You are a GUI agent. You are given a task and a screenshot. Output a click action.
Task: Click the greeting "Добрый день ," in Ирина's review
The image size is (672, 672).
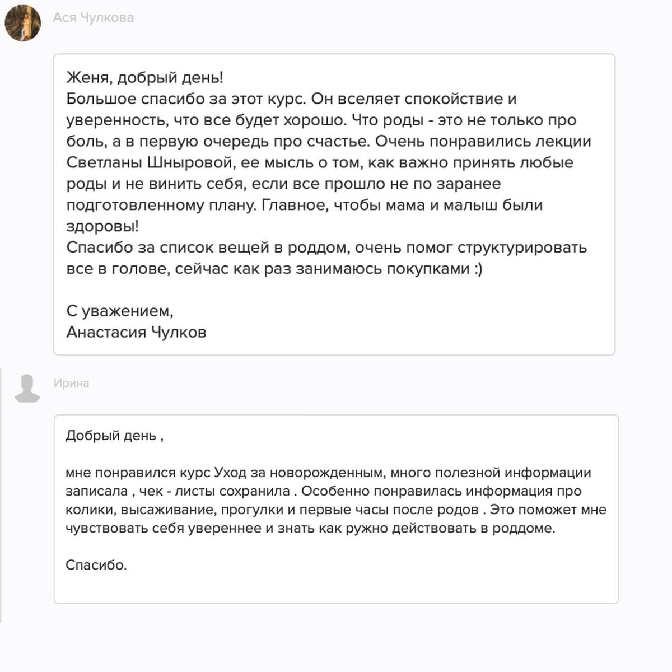(x=114, y=436)
